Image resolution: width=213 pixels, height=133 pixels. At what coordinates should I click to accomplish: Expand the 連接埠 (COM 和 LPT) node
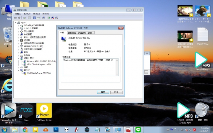tap(19, 46)
